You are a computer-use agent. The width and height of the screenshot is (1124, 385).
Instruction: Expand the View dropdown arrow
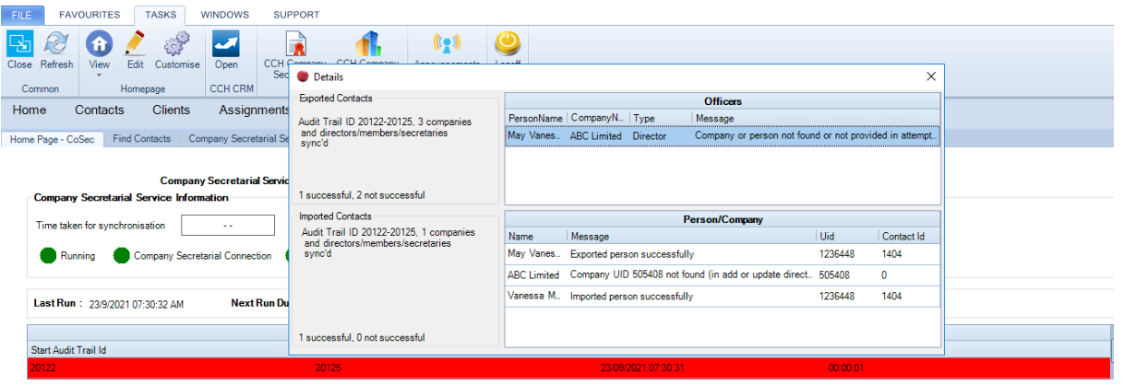pyautogui.click(x=99, y=75)
